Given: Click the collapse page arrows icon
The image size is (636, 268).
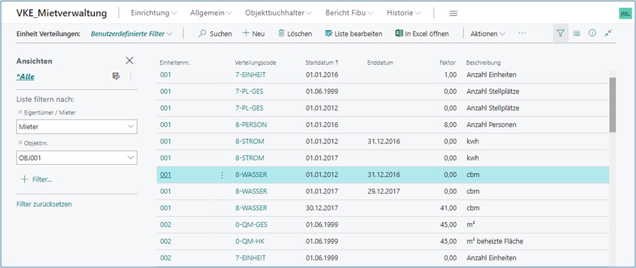Looking at the screenshot, I should 608,33.
